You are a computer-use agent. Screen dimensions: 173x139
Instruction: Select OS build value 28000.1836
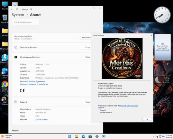pos(40,74)
